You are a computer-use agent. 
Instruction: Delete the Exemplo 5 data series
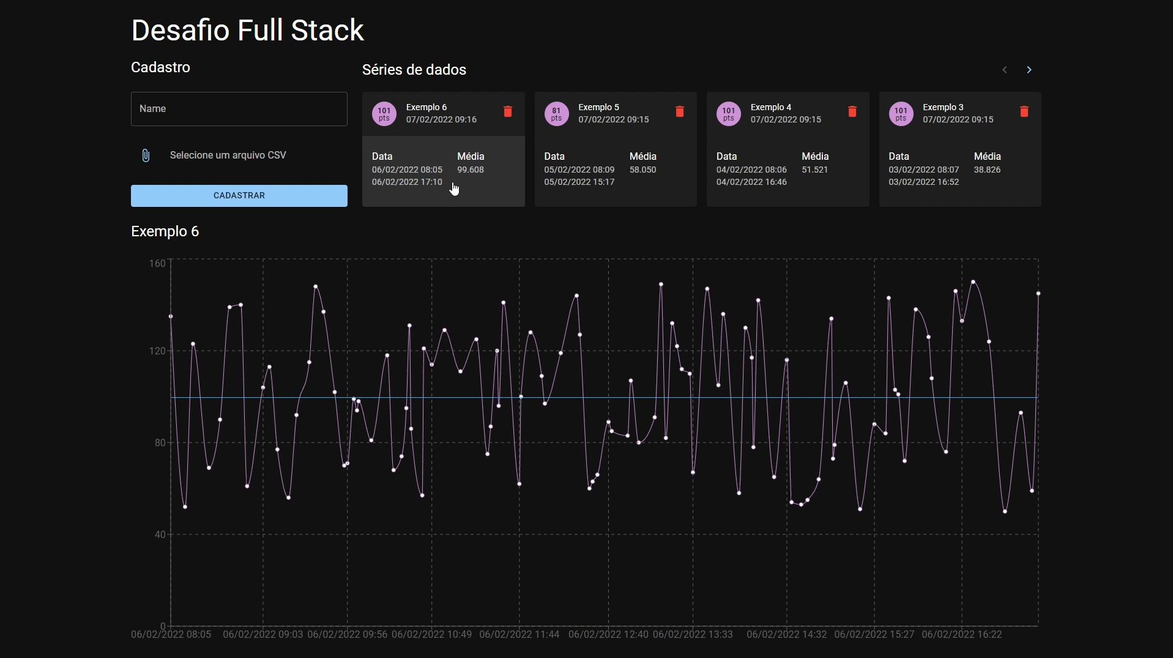click(x=680, y=111)
